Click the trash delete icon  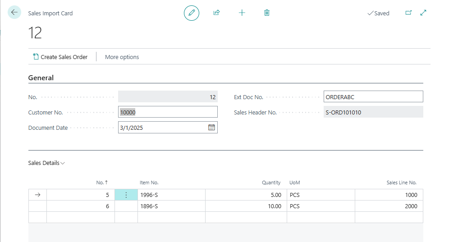[x=267, y=13]
